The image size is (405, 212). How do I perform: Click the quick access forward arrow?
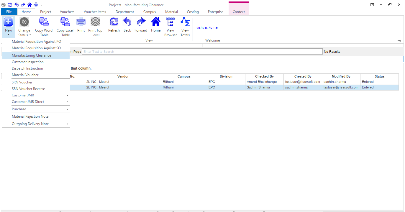23,5
